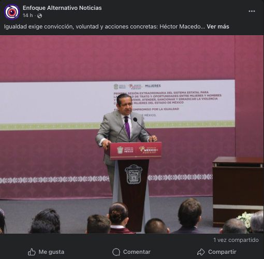This screenshot has height=259, width=264.
Task: Click the MUJERES logo on the banner photo
Action: click(x=153, y=86)
